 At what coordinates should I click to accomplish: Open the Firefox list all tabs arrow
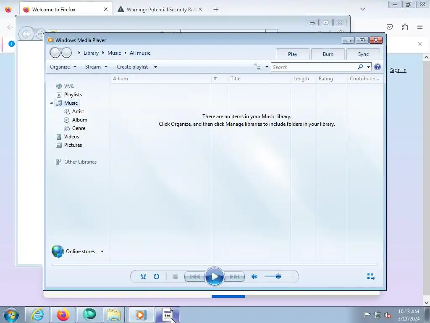click(363, 9)
